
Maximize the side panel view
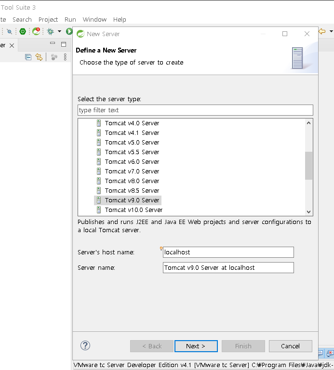click(x=64, y=44)
